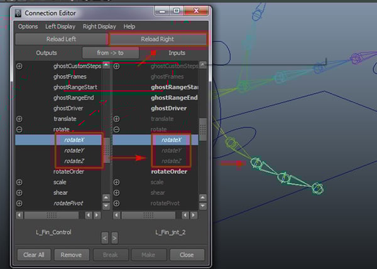
Task: Collapse rotate in the Inputs list
Action: [116, 129]
